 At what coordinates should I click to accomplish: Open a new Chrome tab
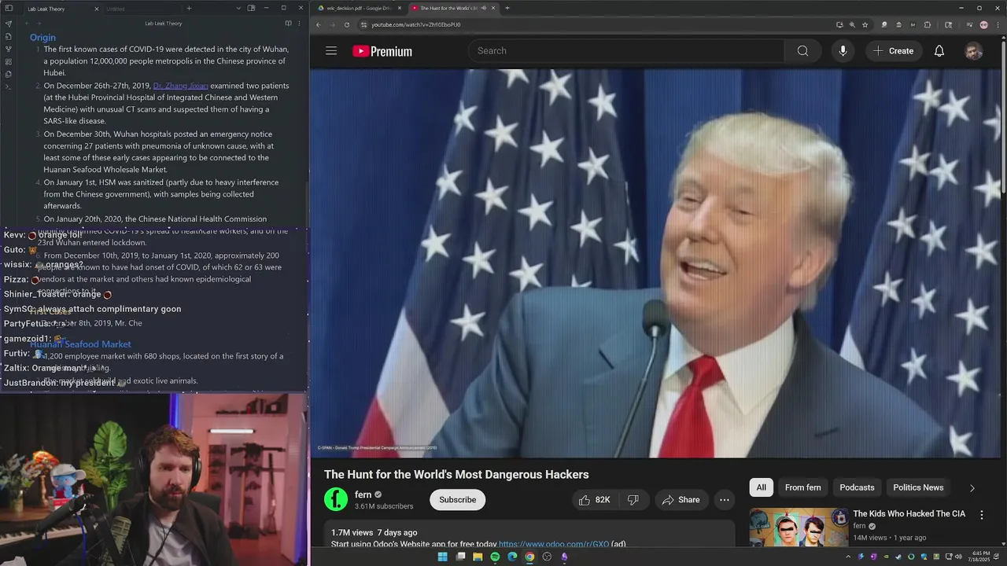click(x=507, y=8)
